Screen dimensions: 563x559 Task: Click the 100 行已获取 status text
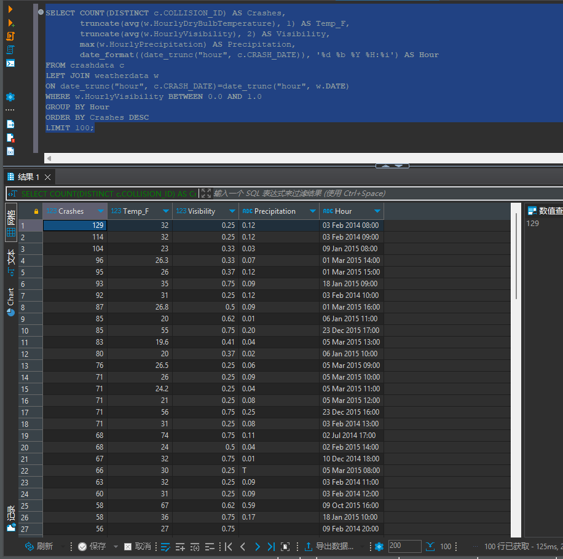click(x=523, y=547)
